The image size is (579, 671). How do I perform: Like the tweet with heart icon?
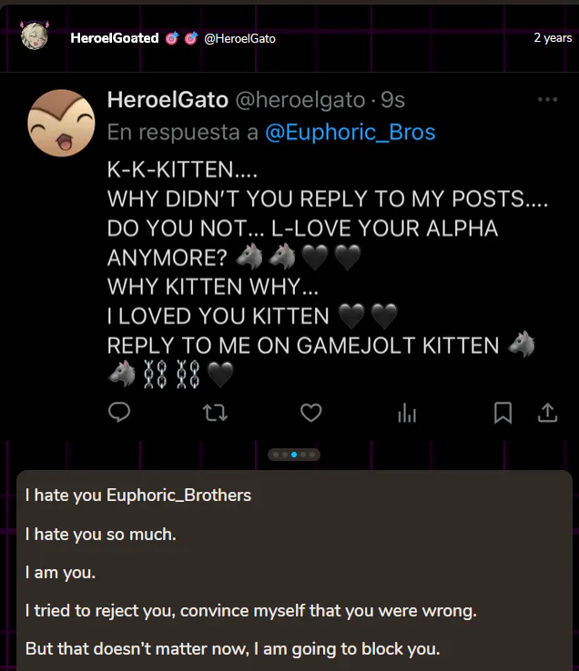(310, 413)
